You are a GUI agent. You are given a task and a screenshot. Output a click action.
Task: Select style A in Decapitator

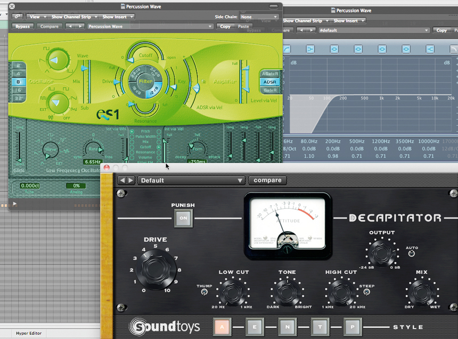(x=222, y=327)
